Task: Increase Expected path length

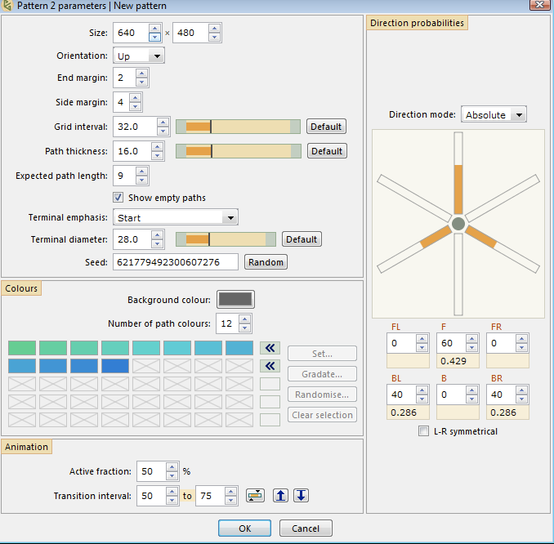Action: [141, 172]
